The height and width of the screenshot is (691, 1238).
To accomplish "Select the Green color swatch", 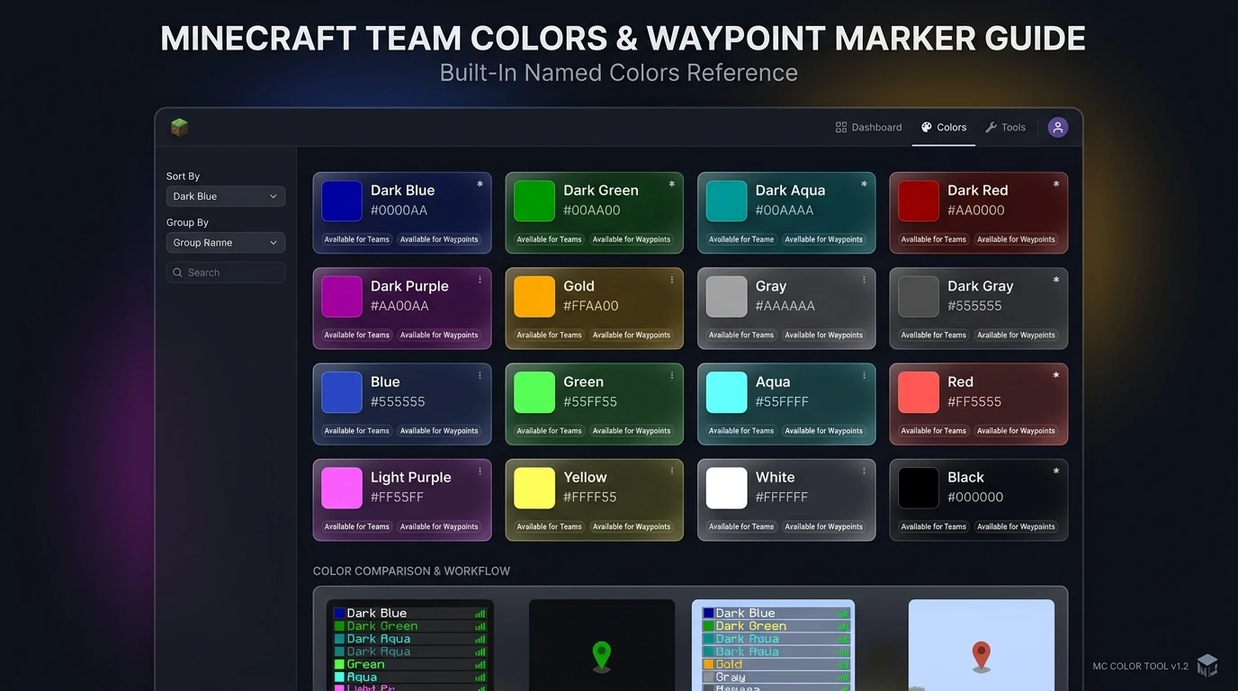I will point(534,392).
